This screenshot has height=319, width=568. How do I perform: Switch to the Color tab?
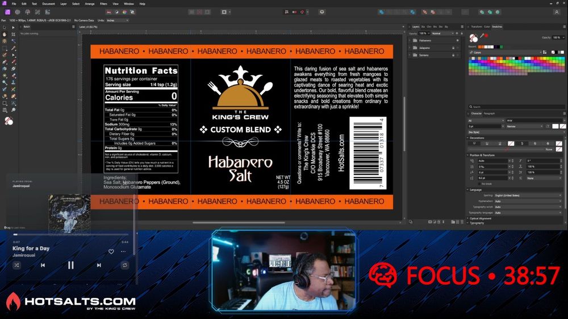click(487, 27)
